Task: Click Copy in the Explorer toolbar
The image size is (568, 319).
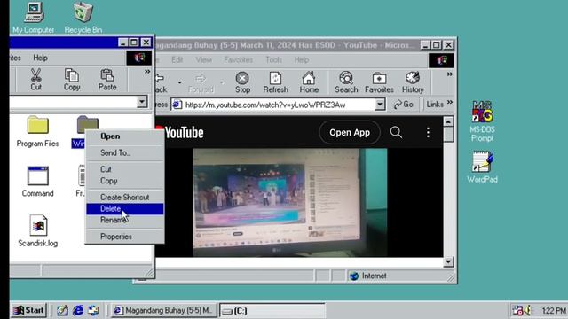Action: [72, 79]
